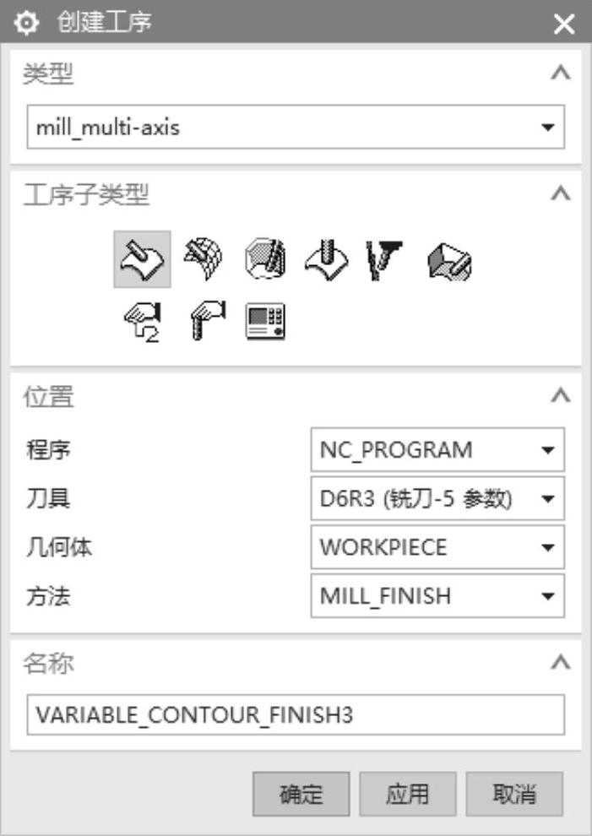Click the 应用 button
The width and height of the screenshot is (592, 836).
click(407, 794)
